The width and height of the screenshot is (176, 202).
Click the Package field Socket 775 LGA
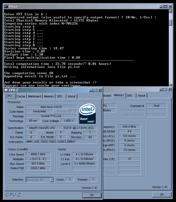click(x=51, y=116)
